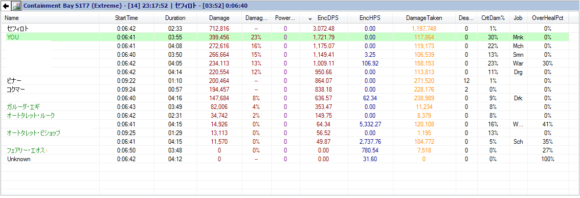Sort by the DamageTaken column header

423,18
